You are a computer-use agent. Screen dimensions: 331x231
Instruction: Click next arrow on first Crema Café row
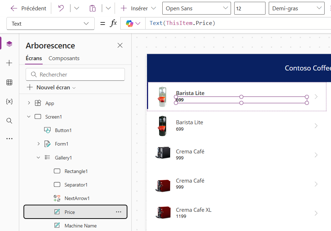(x=316, y=155)
